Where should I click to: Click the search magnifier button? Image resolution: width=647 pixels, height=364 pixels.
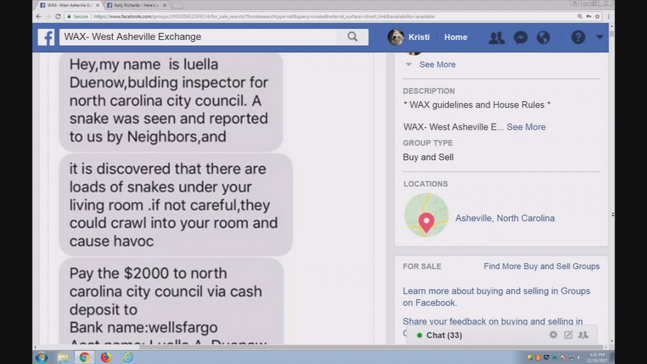(x=352, y=37)
